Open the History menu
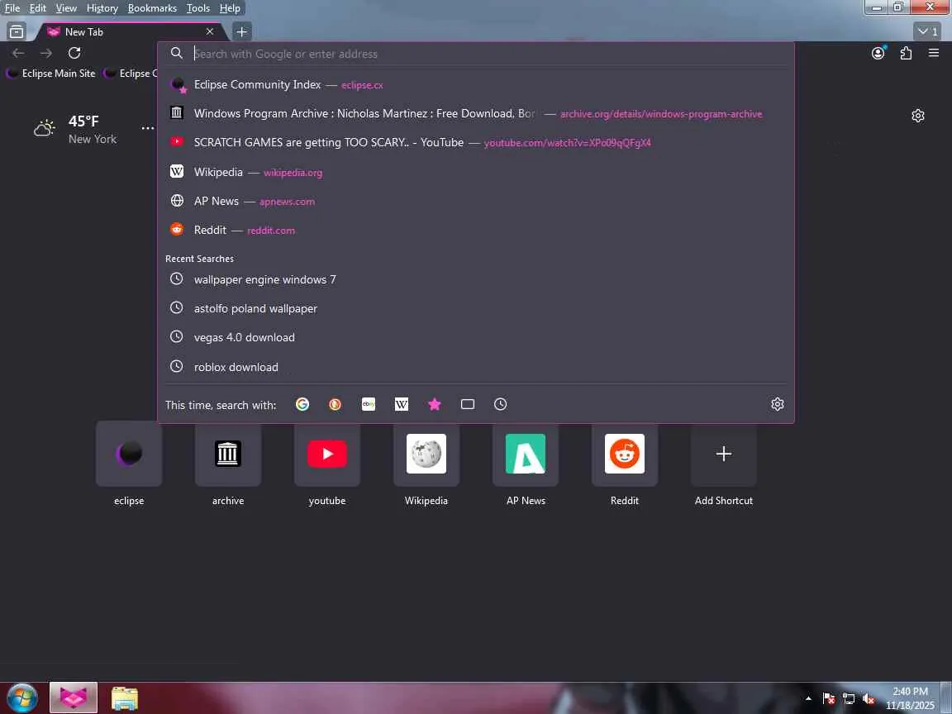952x714 pixels. pyautogui.click(x=102, y=8)
